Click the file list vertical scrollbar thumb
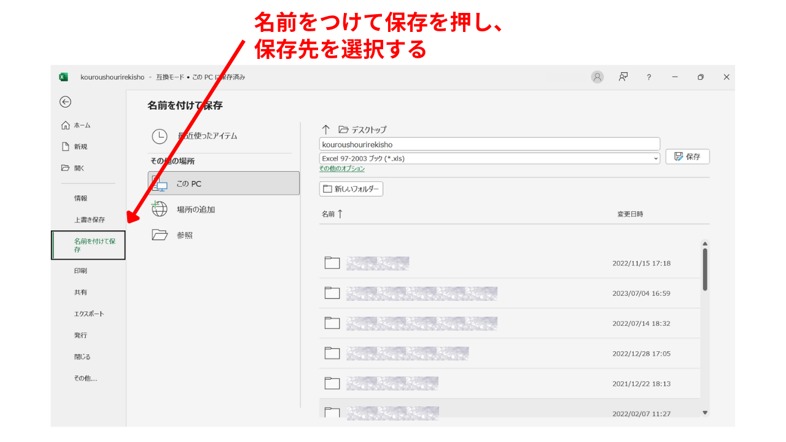The image size is (786, 442). (705, 269)
